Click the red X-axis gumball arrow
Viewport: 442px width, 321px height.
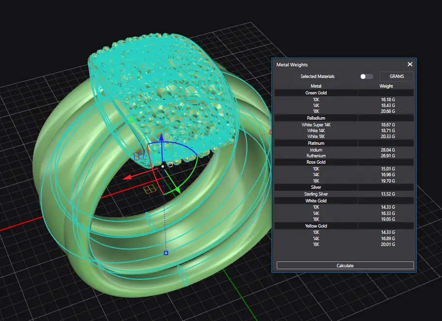[x=127, y=177]
